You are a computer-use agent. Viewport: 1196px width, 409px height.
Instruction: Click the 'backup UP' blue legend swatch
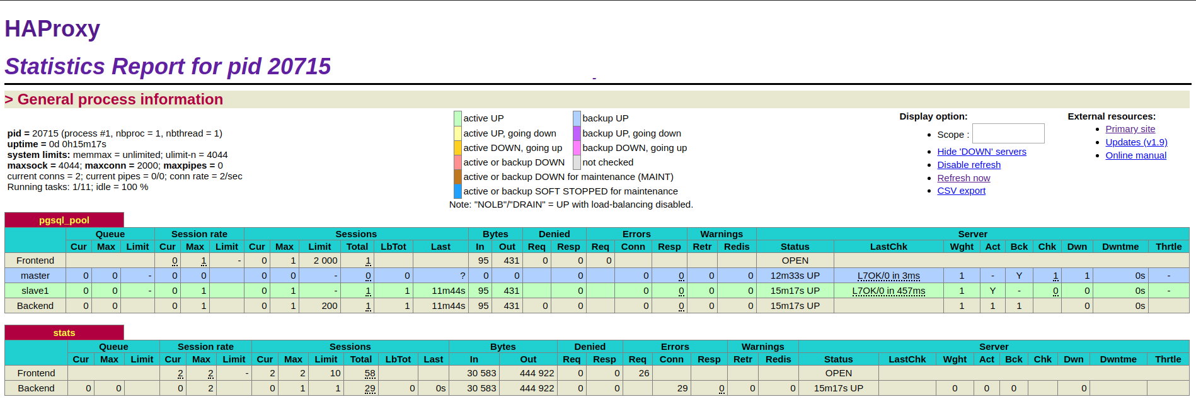click(x=577, y=118)
